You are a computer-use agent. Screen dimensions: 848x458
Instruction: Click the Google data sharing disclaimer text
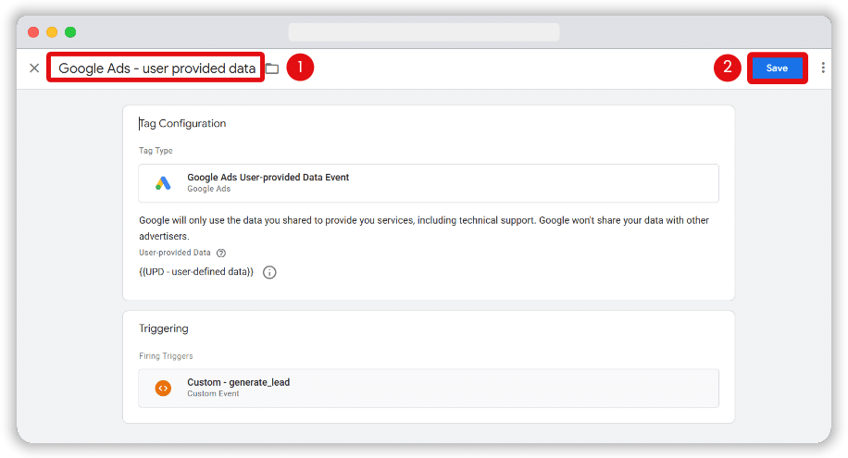click(x=424, y=229)
